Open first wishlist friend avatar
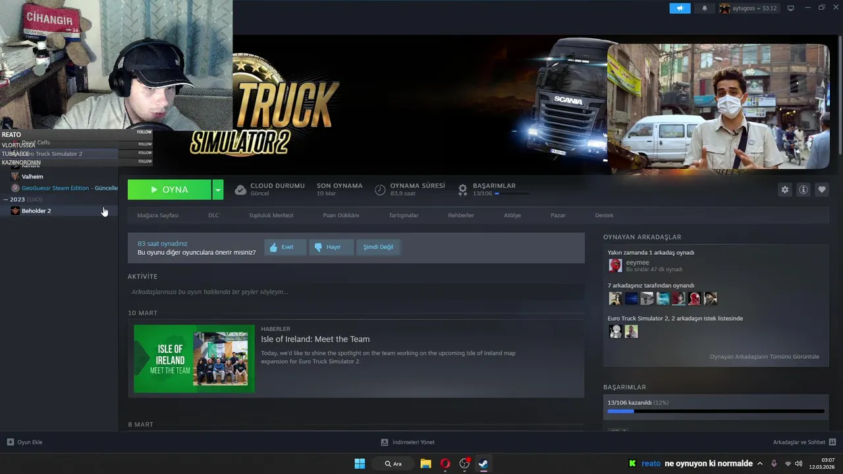Image resolution: width=843 pixels, height=474 pixels. 615,331
